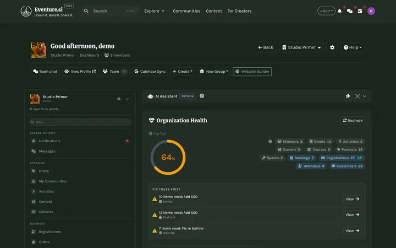The height and width of the screenshot is (248, 396).
Task: Open the notifications bell in top bar
Action: pos(340,11)
